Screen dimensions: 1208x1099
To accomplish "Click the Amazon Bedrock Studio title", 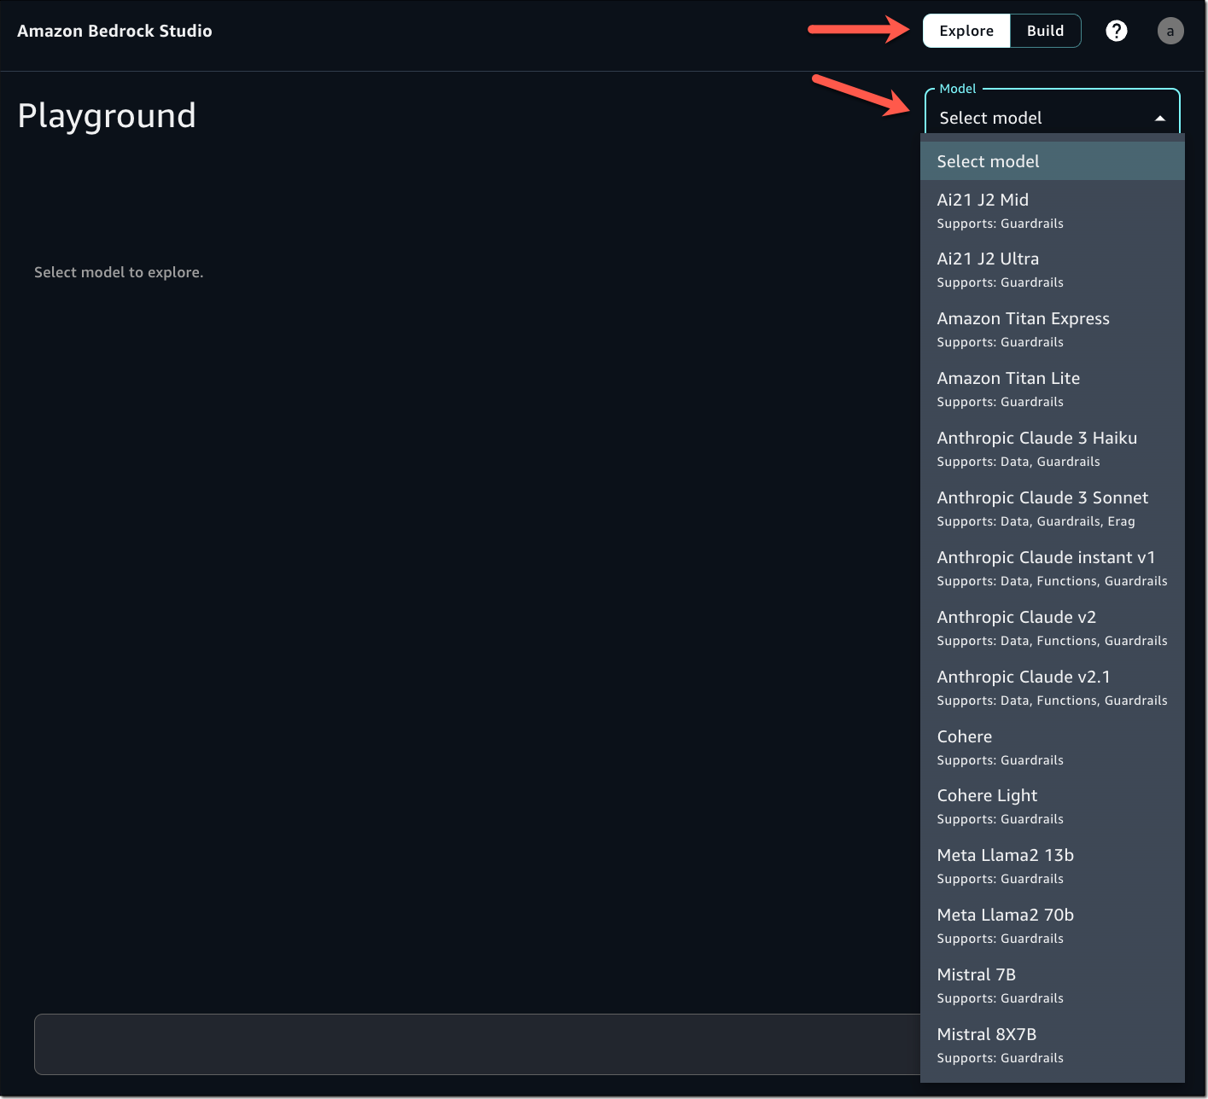I will [x=114, y=31].
